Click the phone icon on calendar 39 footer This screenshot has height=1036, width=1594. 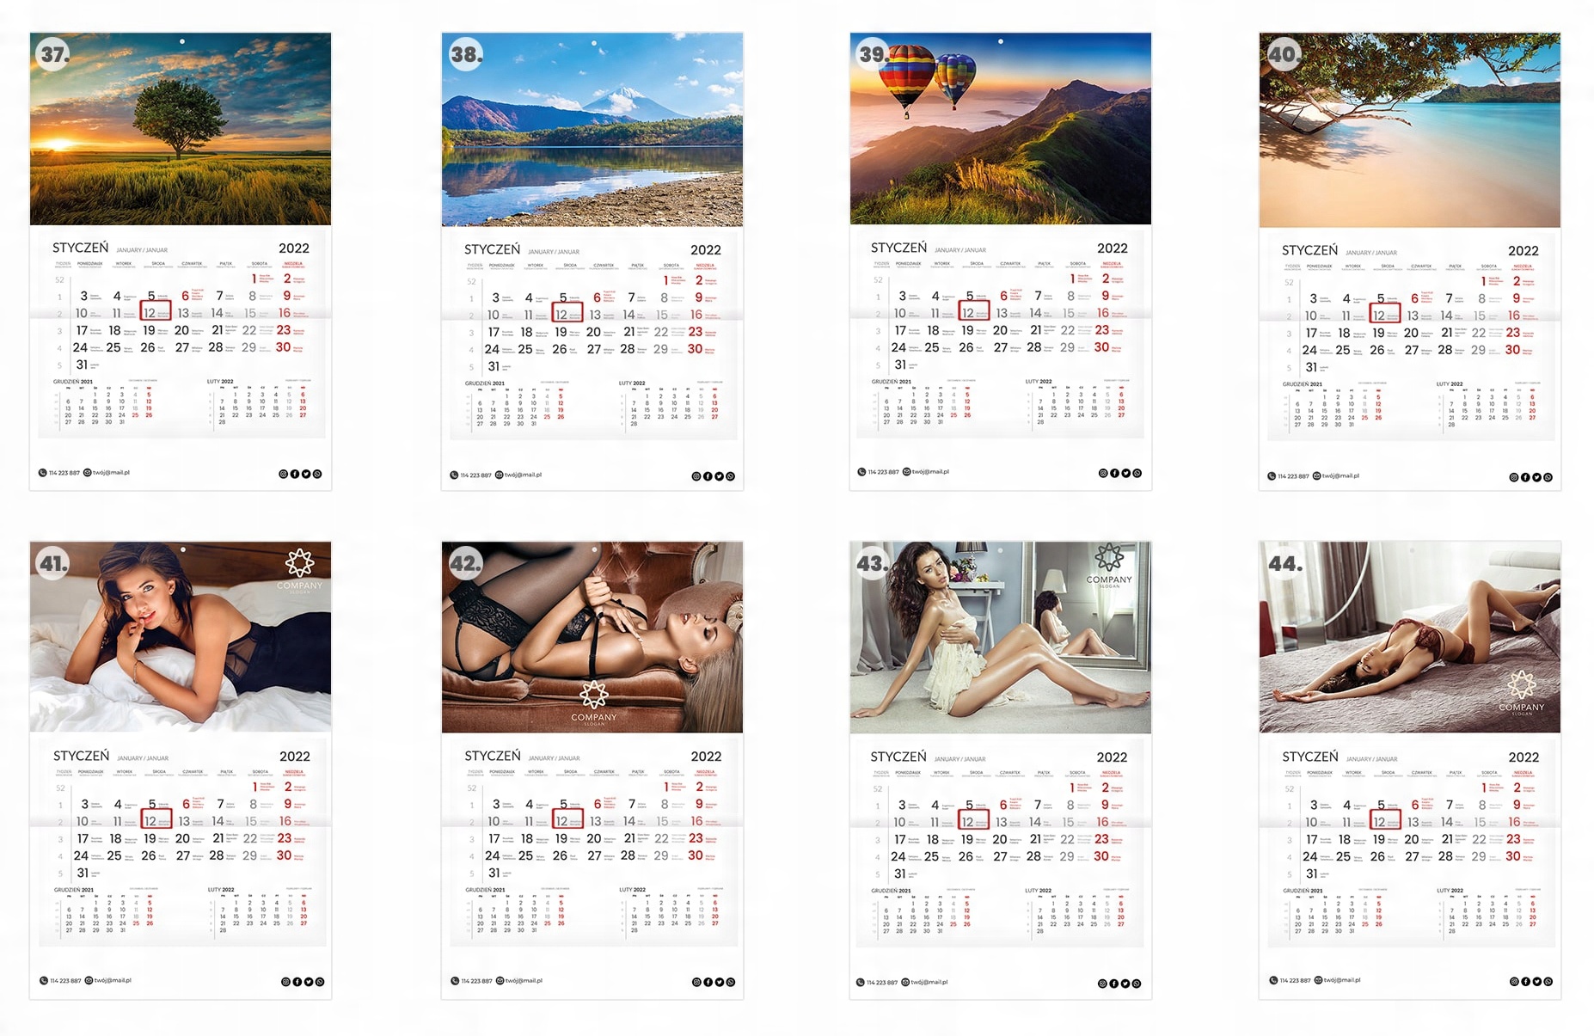click(861, 472)
